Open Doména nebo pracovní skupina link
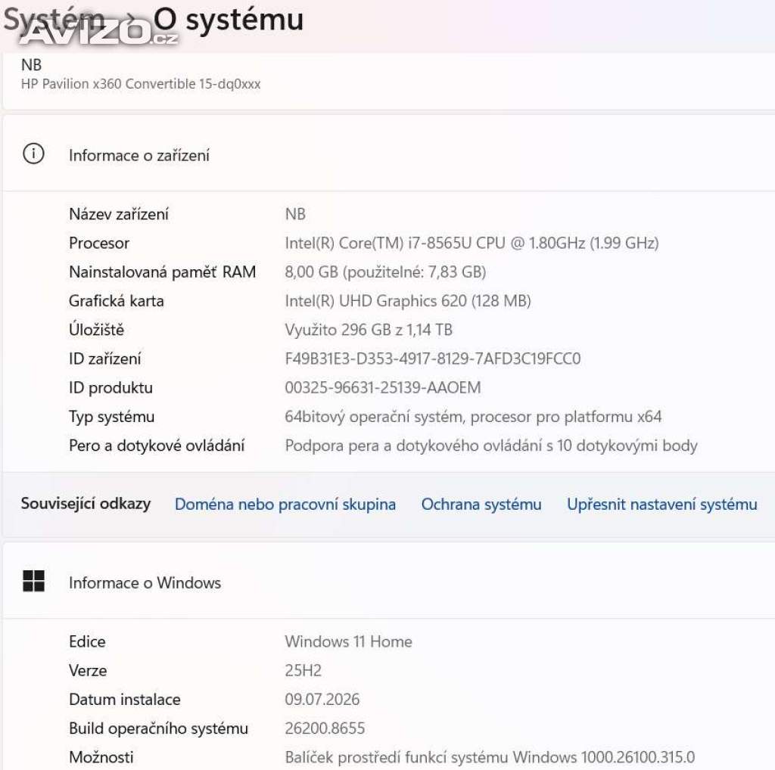This screenshot has width=775, height=770. 285,505
